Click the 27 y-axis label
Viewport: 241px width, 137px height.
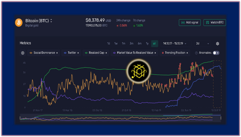[x=24, y=84]
